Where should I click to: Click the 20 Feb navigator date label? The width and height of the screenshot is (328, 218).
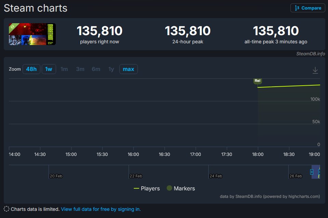(56, 176)
